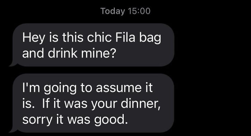The image size is (251, 136).
Task: Click the word "dinner," in the second message
Action: (141, 104)
